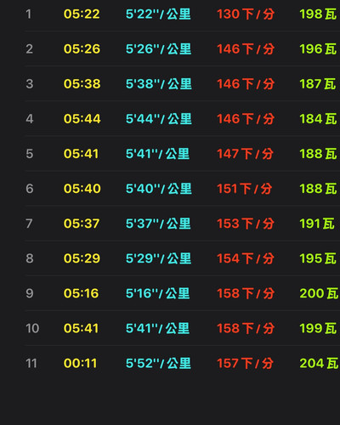The height and width of the screenshot is (425, 340).
Task: Select power value 184瓦
Action: (318, 119)
